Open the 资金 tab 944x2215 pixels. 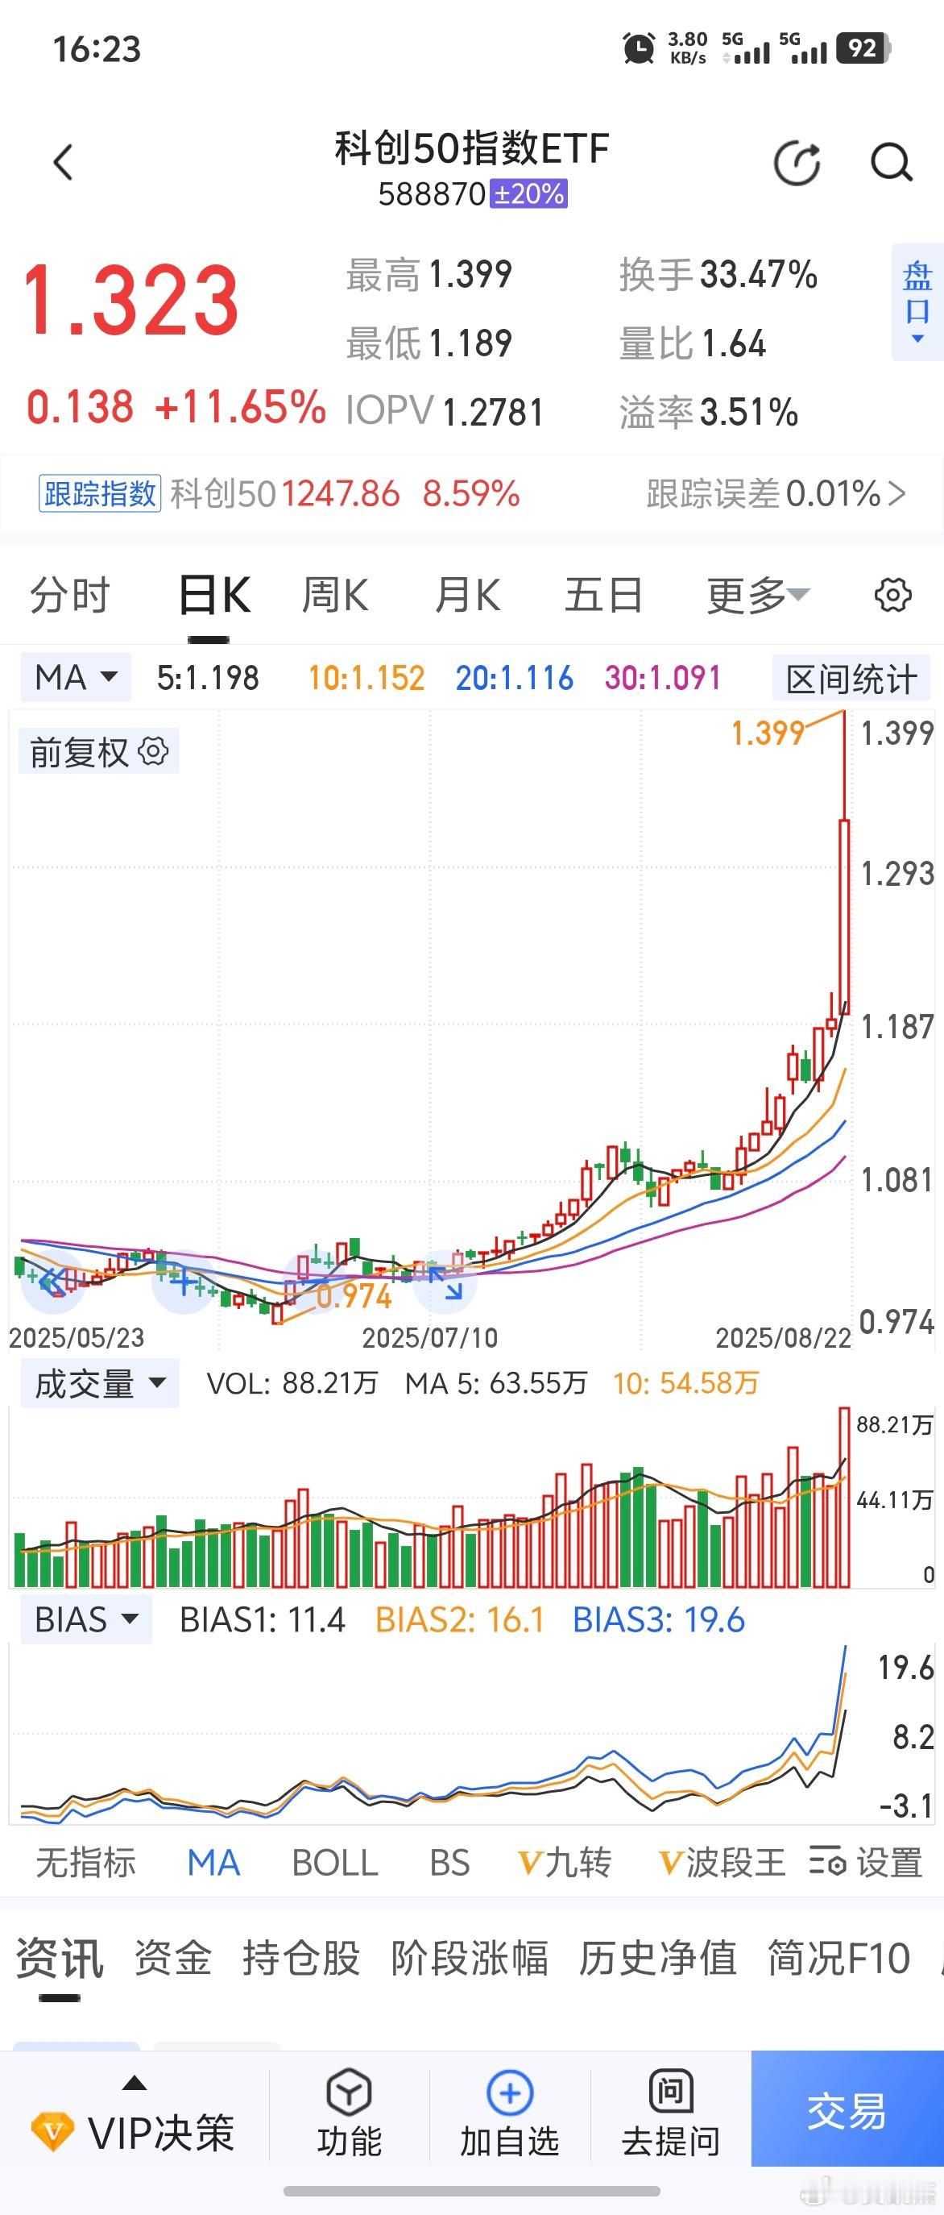(x=172, y=1959)
